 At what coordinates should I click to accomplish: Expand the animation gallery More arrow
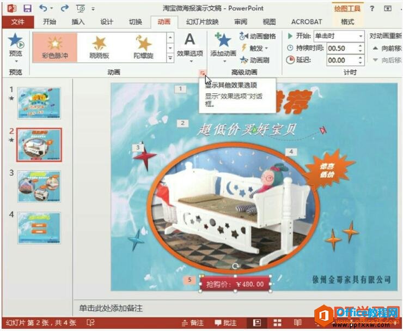170,58
